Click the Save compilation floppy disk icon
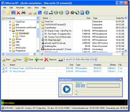This screenshot has height=112, width=130. point(13,13)
